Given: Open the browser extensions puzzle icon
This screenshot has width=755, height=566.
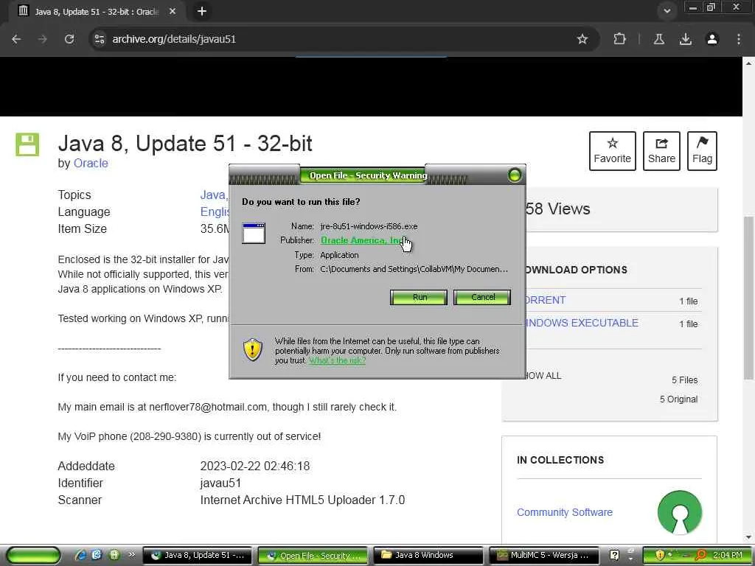Looking at the screenshot, I should [619, 39].
